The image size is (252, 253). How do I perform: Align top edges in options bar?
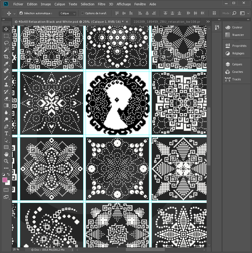117,13
